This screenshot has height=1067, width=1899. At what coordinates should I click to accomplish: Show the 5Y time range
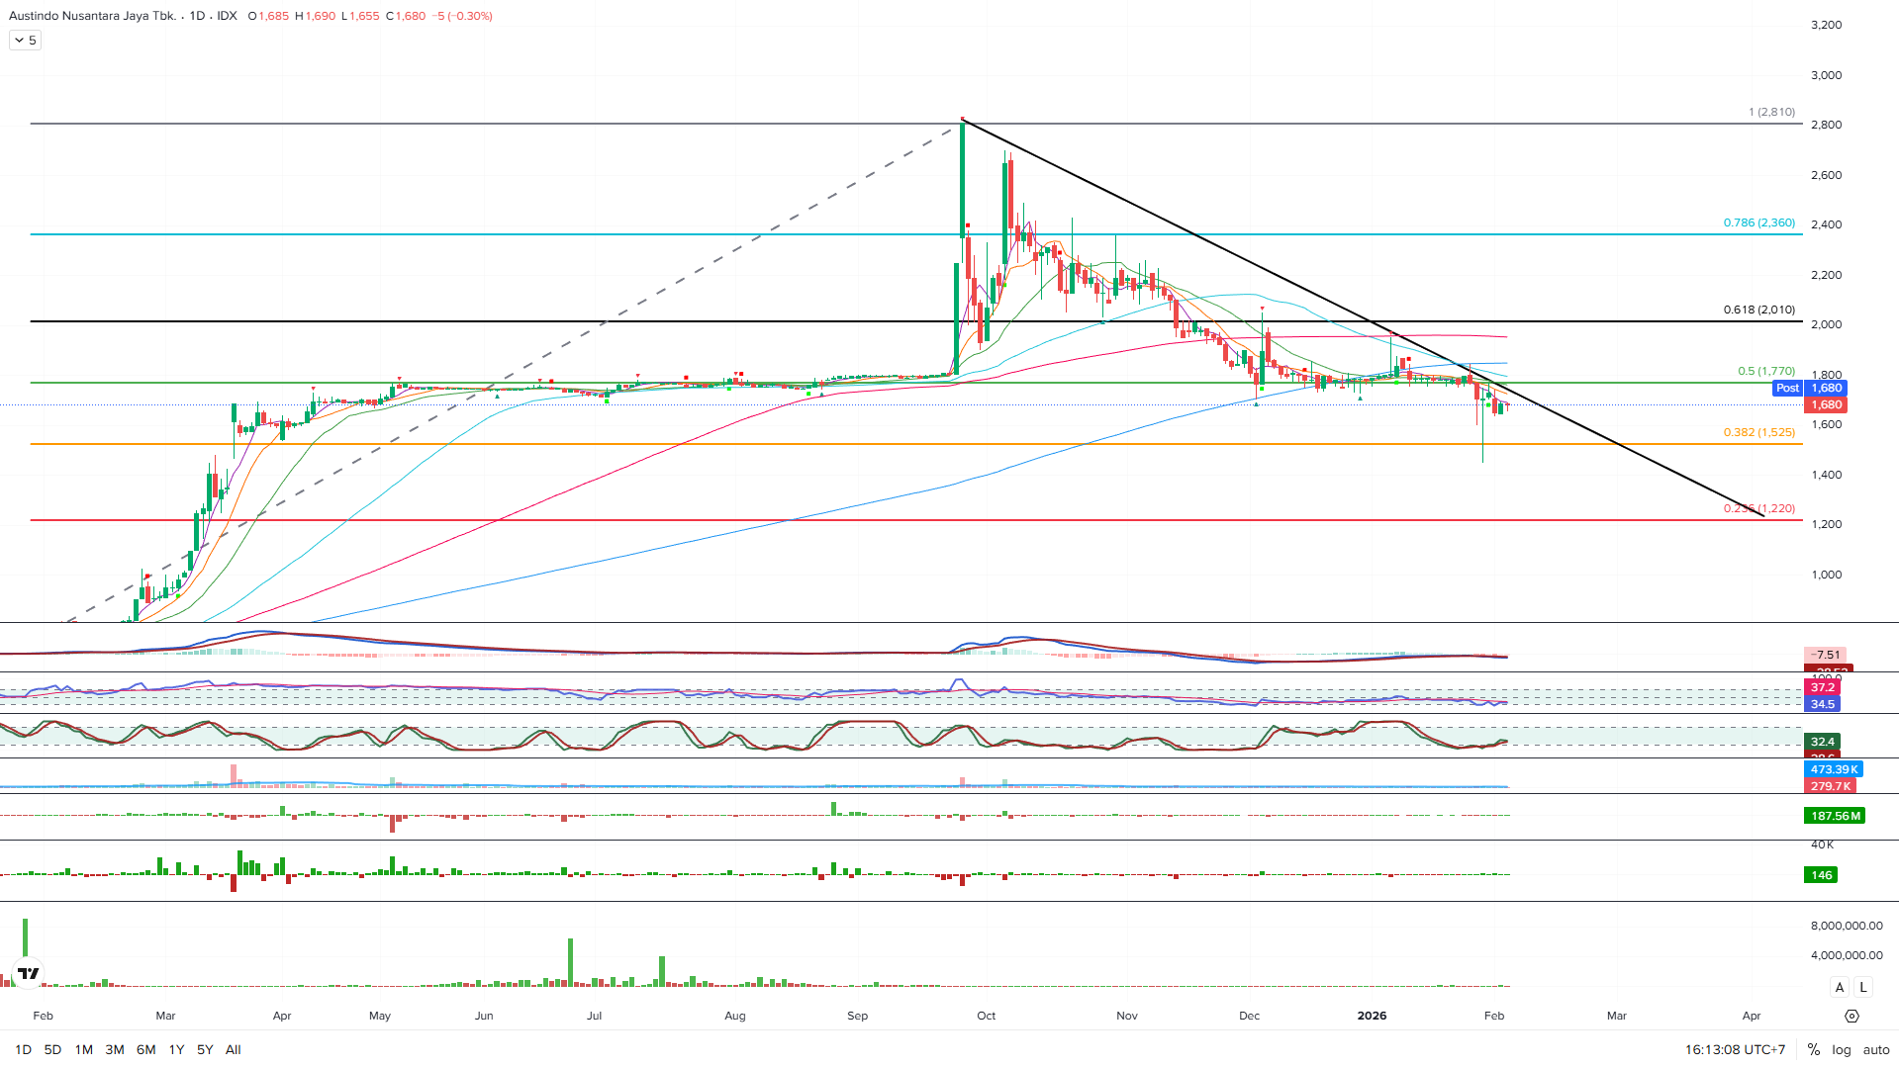(x=205, y=1050)
